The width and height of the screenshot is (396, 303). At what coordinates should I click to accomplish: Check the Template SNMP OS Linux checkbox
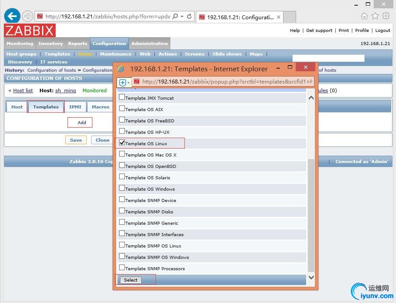tap(122, 244)
